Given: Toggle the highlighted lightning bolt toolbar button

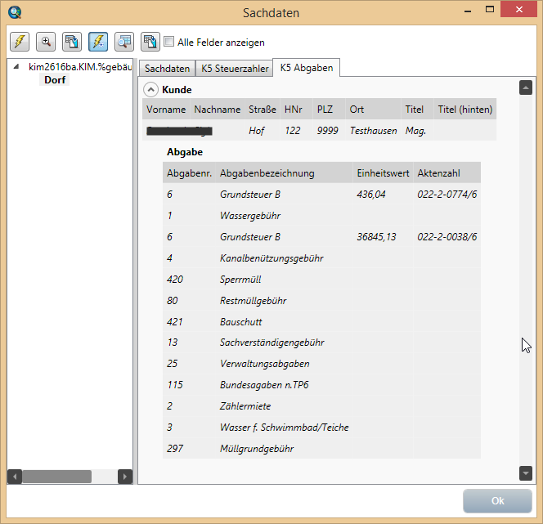Looking at the screenshot, I should (x=97, y=42).
